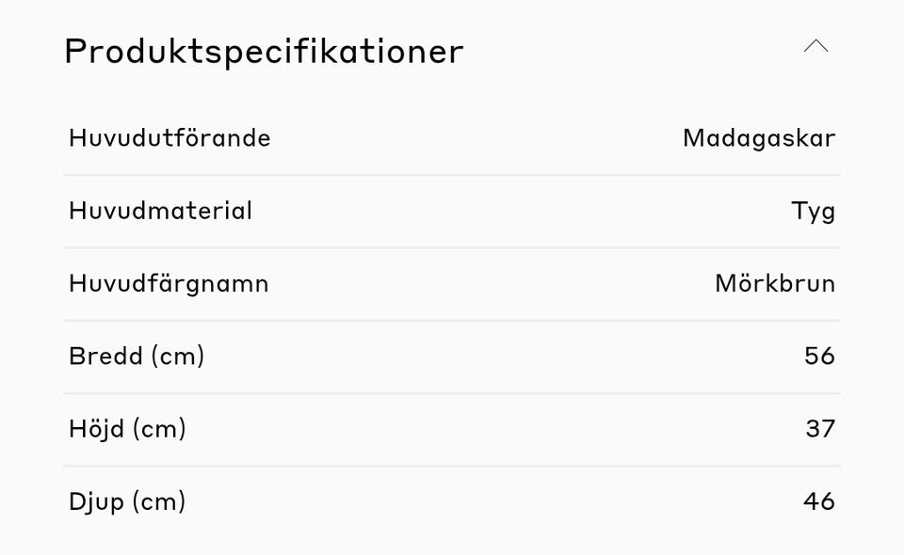Click the Huvudmaterial row
The image size is (904, 555).
452,211
